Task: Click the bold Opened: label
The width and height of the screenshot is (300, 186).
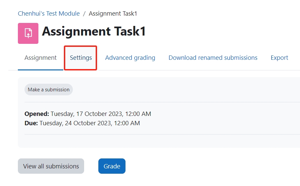Action: click(x=37, y=114)
